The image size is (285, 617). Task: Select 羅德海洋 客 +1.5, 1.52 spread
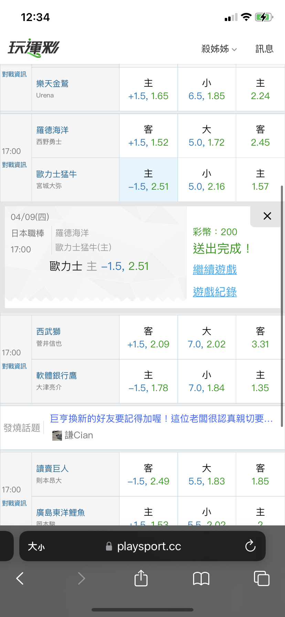click(x=148, y=136)
